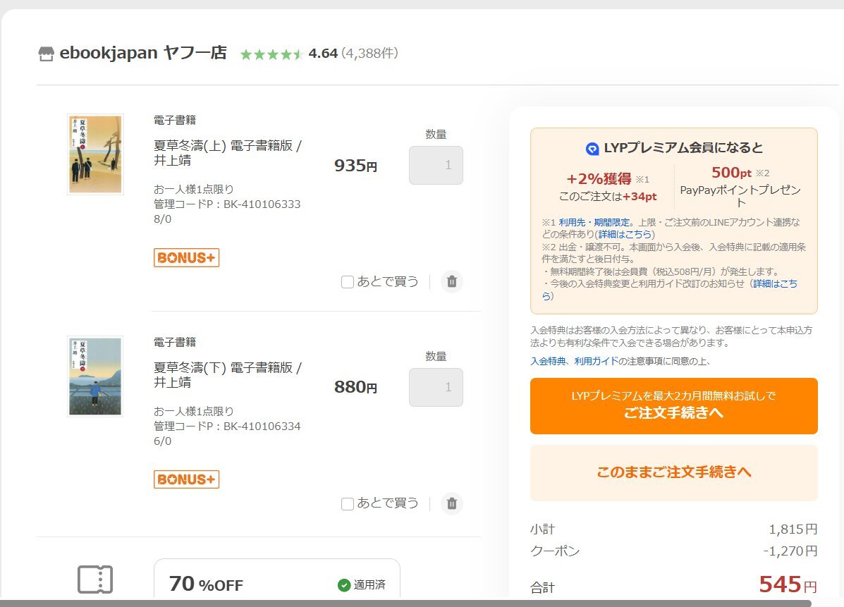Click このままご注文手続きへ button

click(x=674, y=473)
